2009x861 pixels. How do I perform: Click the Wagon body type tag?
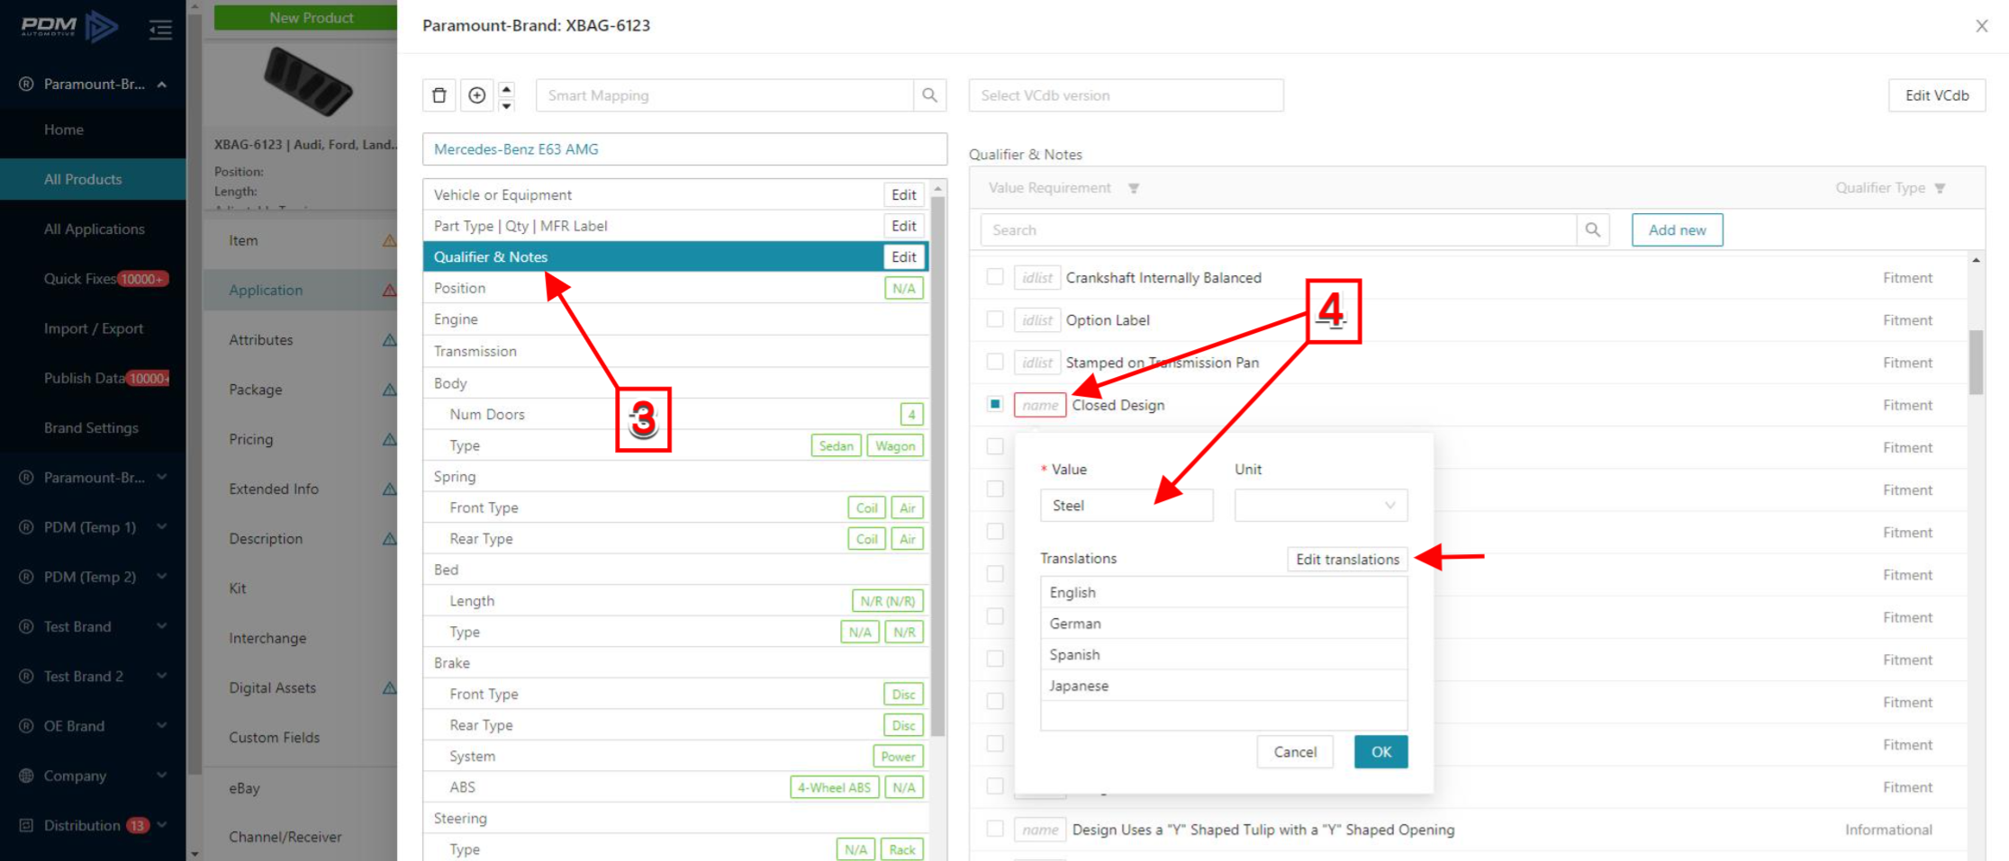click(895, 445)
